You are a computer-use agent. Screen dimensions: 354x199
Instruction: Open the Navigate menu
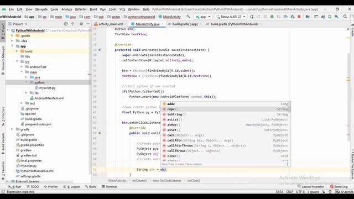pyautogui.click(x=41, y=9)
